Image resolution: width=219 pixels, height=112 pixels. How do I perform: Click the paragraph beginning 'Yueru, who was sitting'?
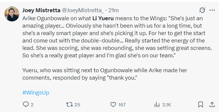[x=105, y=74]
